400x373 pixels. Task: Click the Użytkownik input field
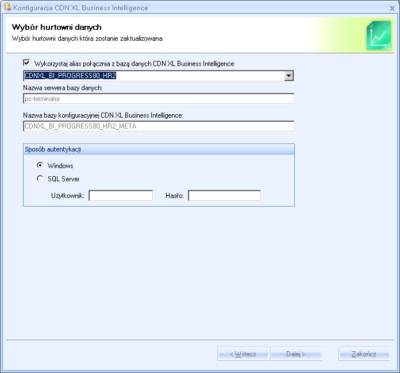(x=121, y=196)
